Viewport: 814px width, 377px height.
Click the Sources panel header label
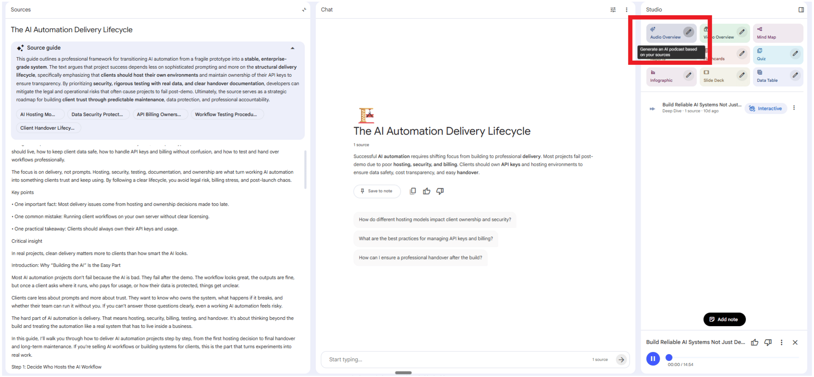click(x=21, y=10)
